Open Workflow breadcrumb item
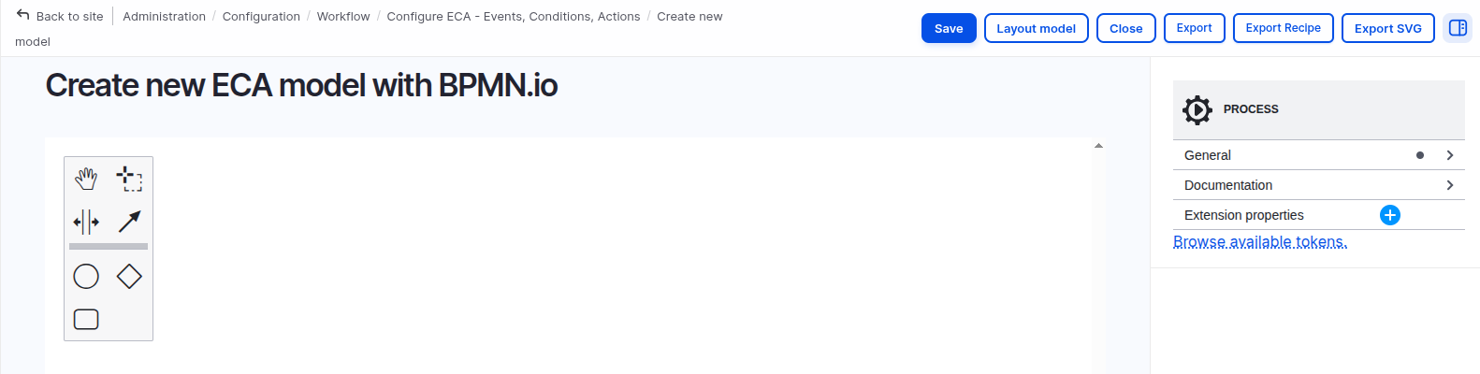 pos(343,17)
